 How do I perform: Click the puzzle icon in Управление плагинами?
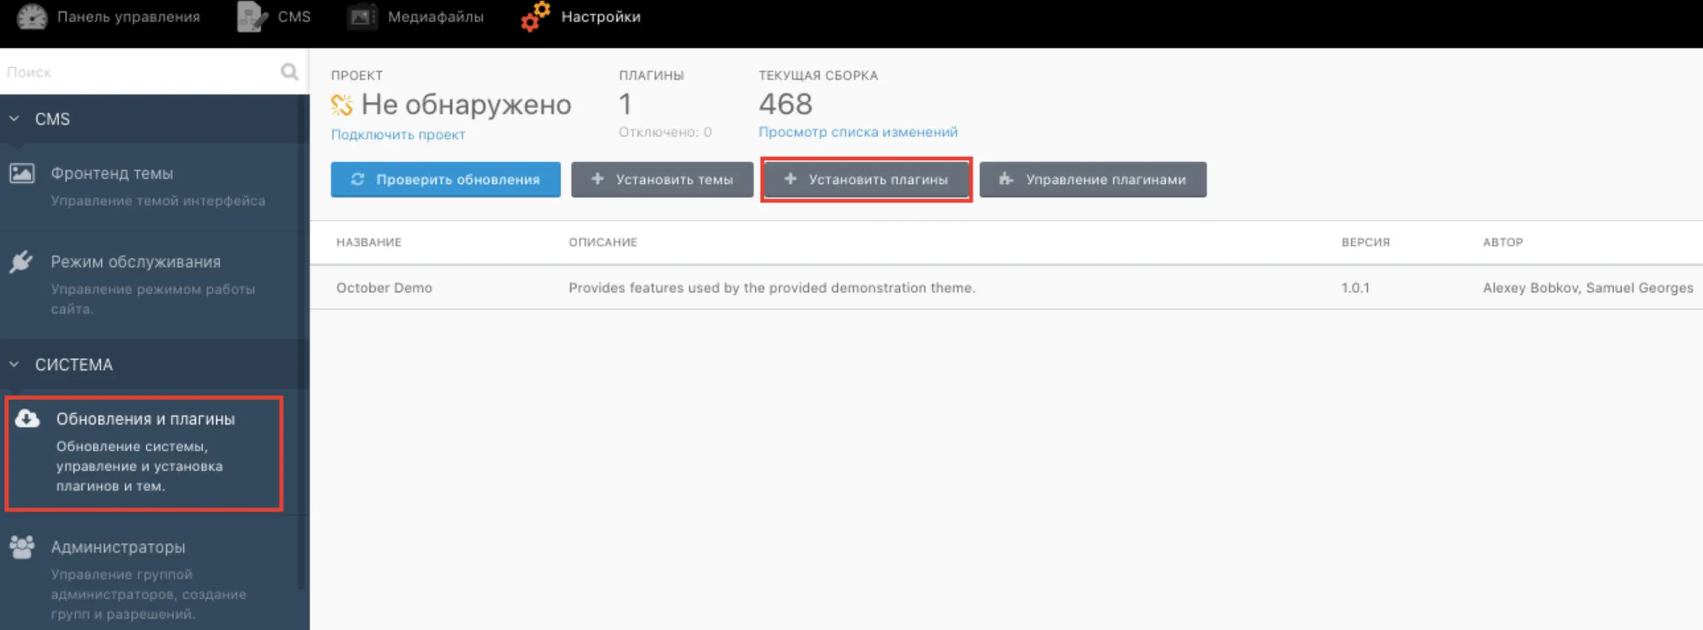pos(1006,178)
